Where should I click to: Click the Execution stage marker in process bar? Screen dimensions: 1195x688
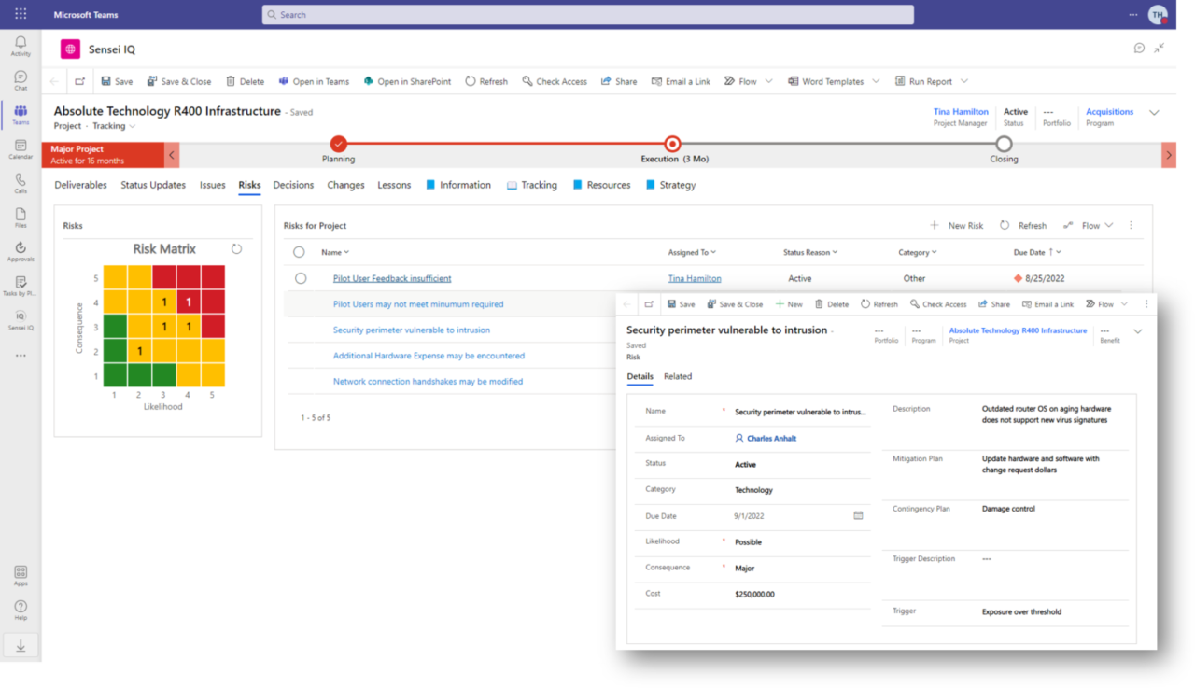(x=672, y=144)
